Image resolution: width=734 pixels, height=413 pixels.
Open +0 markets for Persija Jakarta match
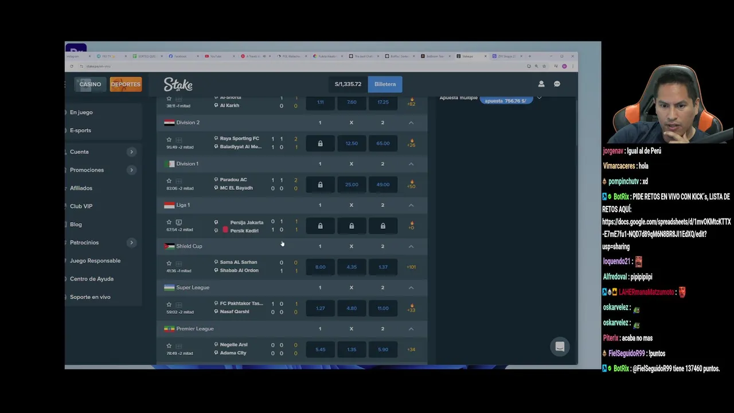click(x=411, y=226)
